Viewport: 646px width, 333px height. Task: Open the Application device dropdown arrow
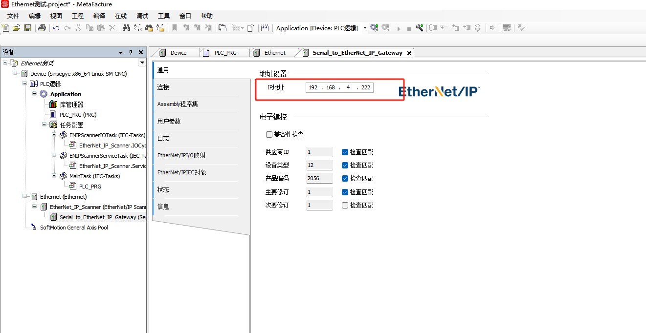365,28
